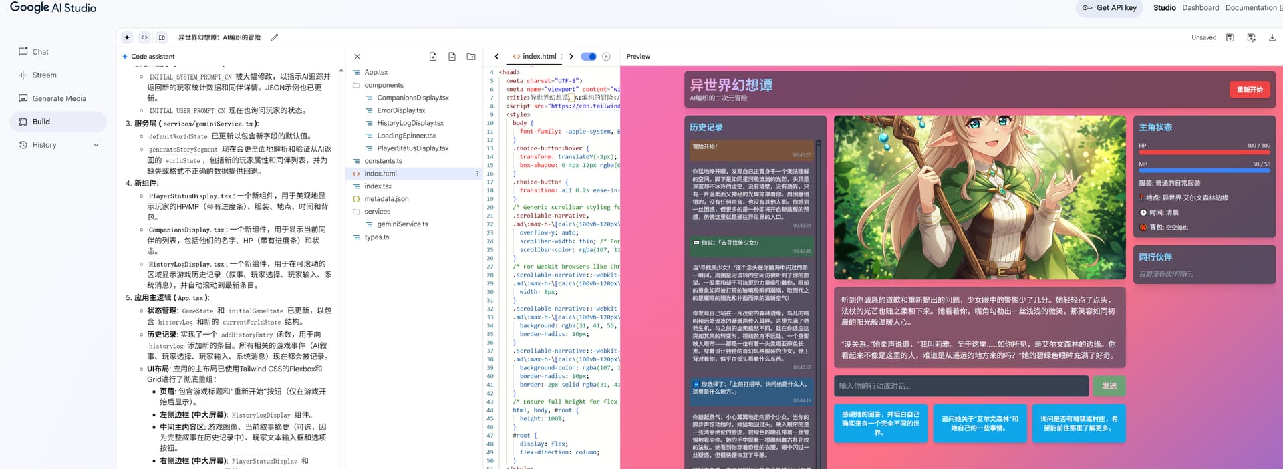Collapse the components folder

tap(384, 85)
